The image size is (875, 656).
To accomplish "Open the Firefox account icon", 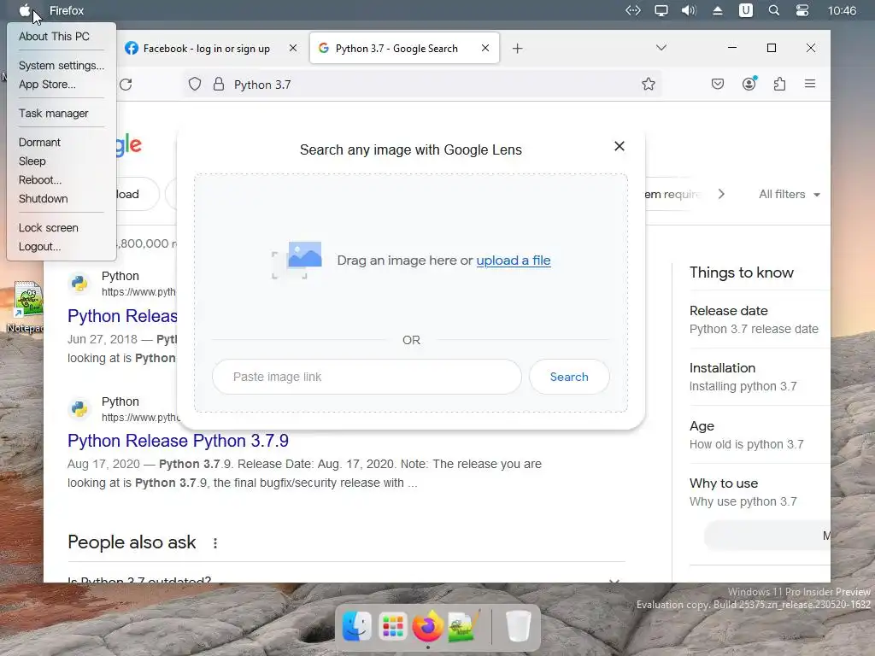I will pos(749,84).
